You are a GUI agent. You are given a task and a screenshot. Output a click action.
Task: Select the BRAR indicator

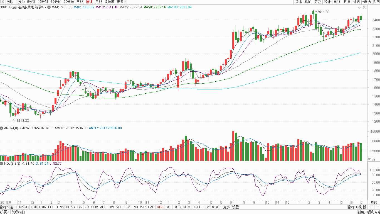(x=70, y=207)
